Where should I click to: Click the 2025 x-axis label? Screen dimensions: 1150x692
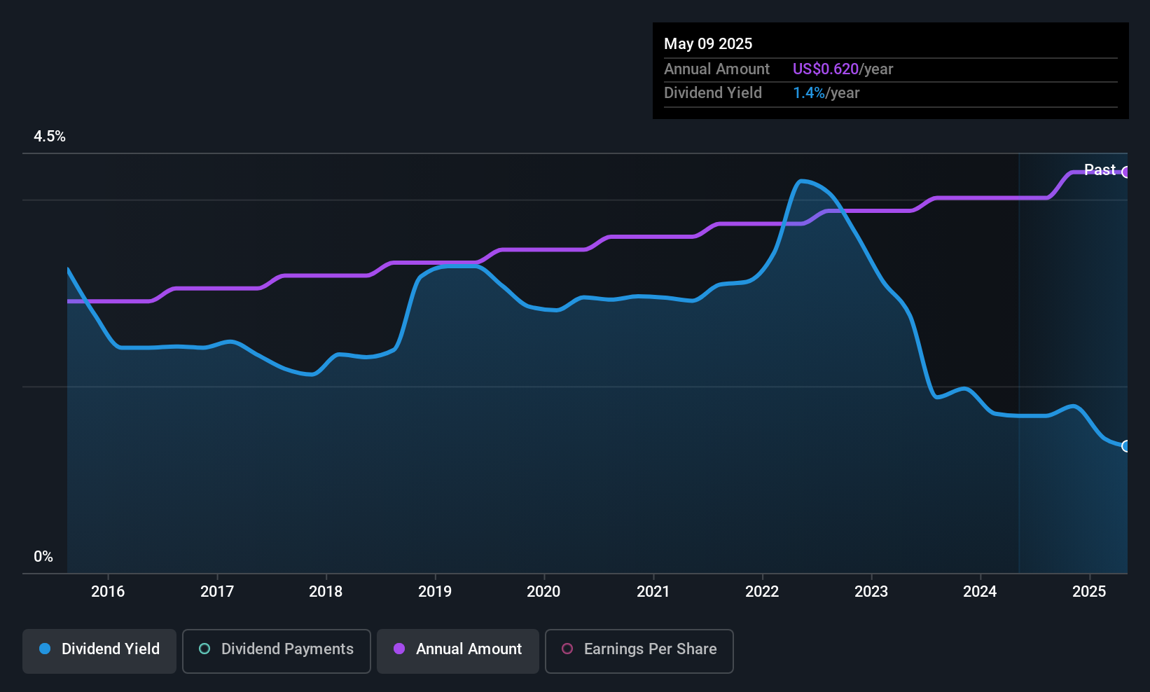tap(1089, 592)
